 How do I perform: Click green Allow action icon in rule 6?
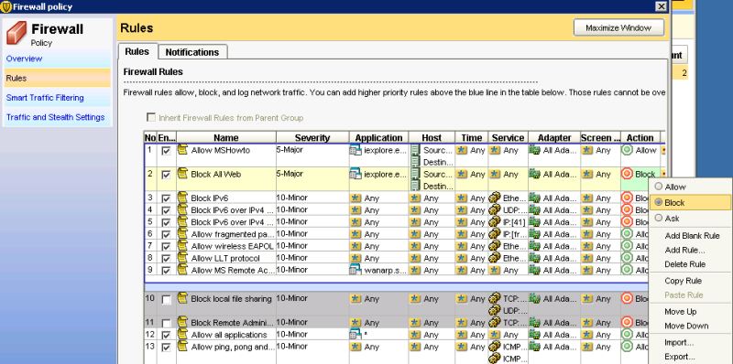627,234
